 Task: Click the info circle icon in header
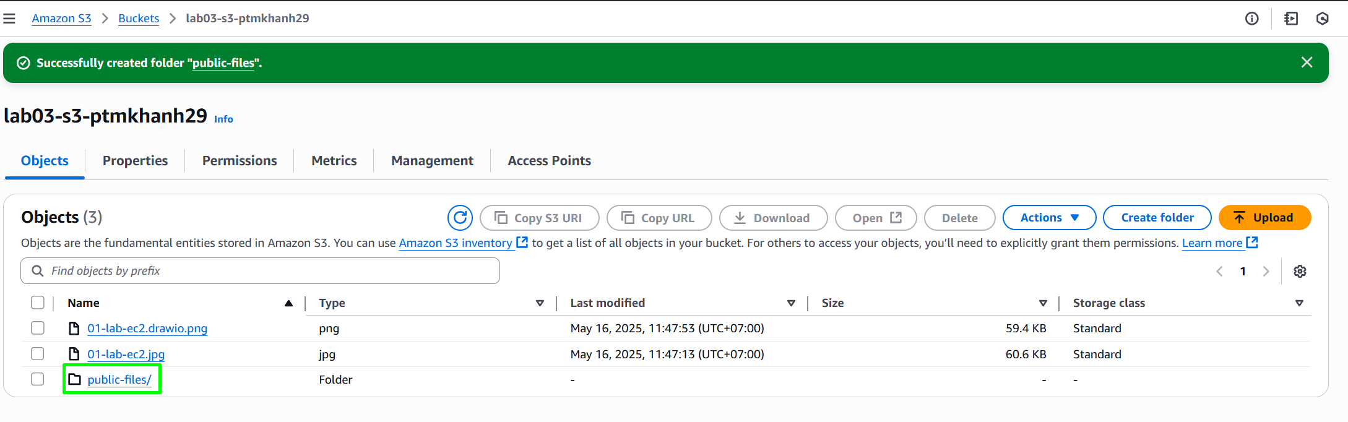(1251, 19)
